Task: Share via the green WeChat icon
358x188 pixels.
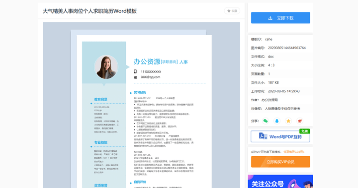Action: (x=266, y=121)
